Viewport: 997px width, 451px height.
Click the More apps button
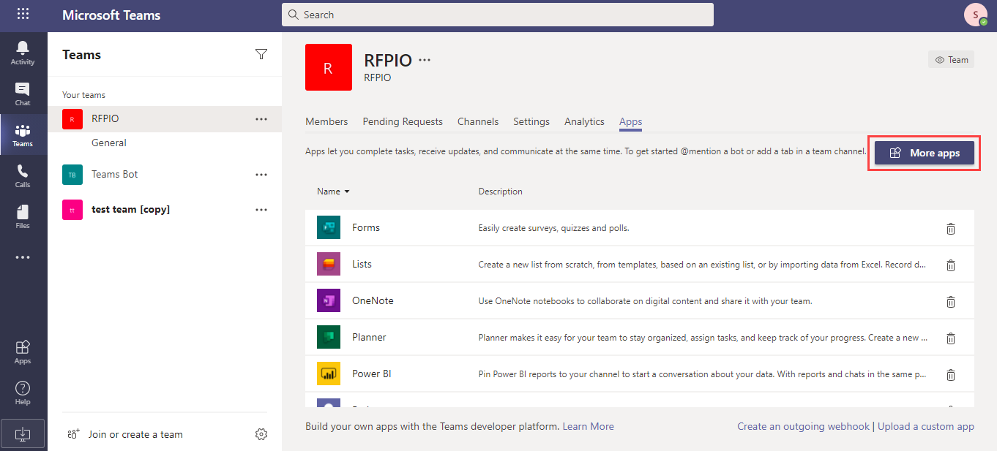[924, 153]
